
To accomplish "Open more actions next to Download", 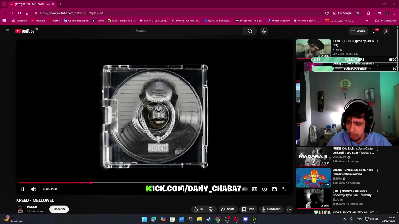I will click(289, 209).
